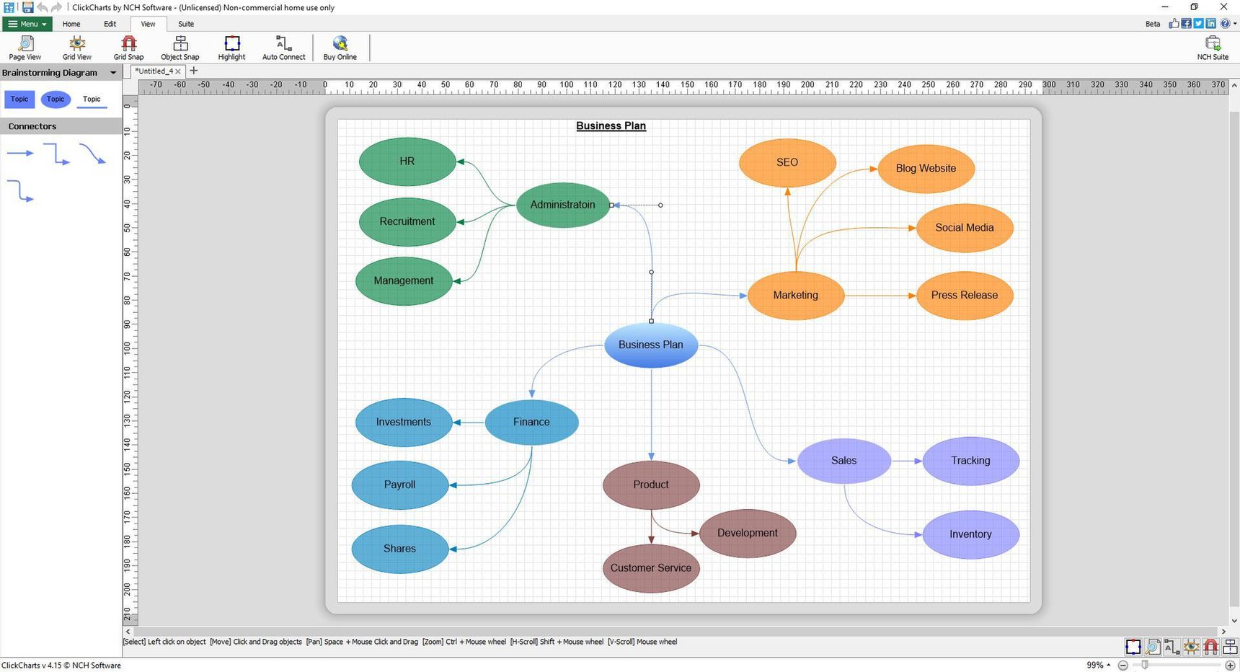
Task: Share on Facebook icon
Action: coord(1186,24)
